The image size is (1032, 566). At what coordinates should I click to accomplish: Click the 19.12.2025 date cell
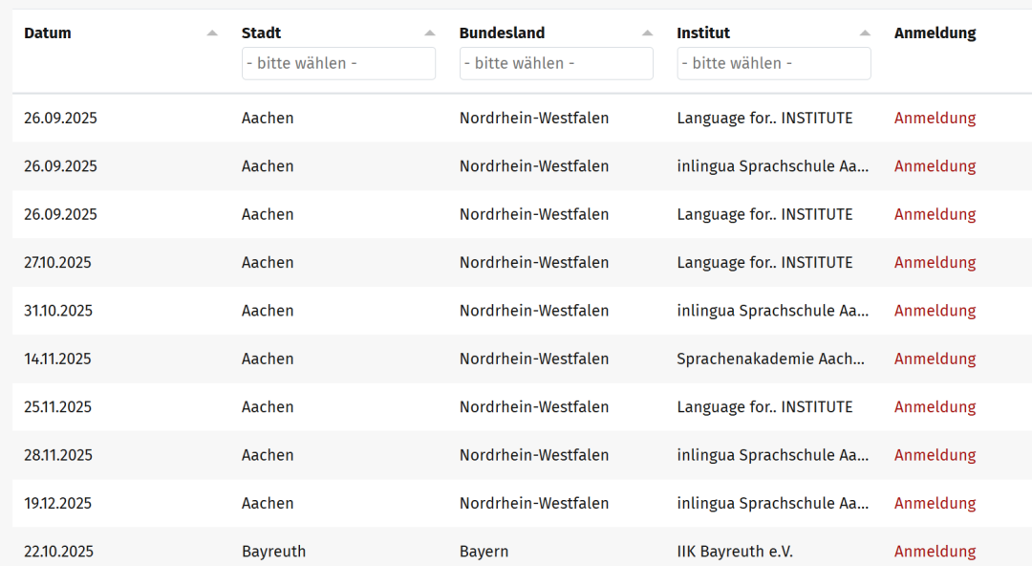click(58, 504)
